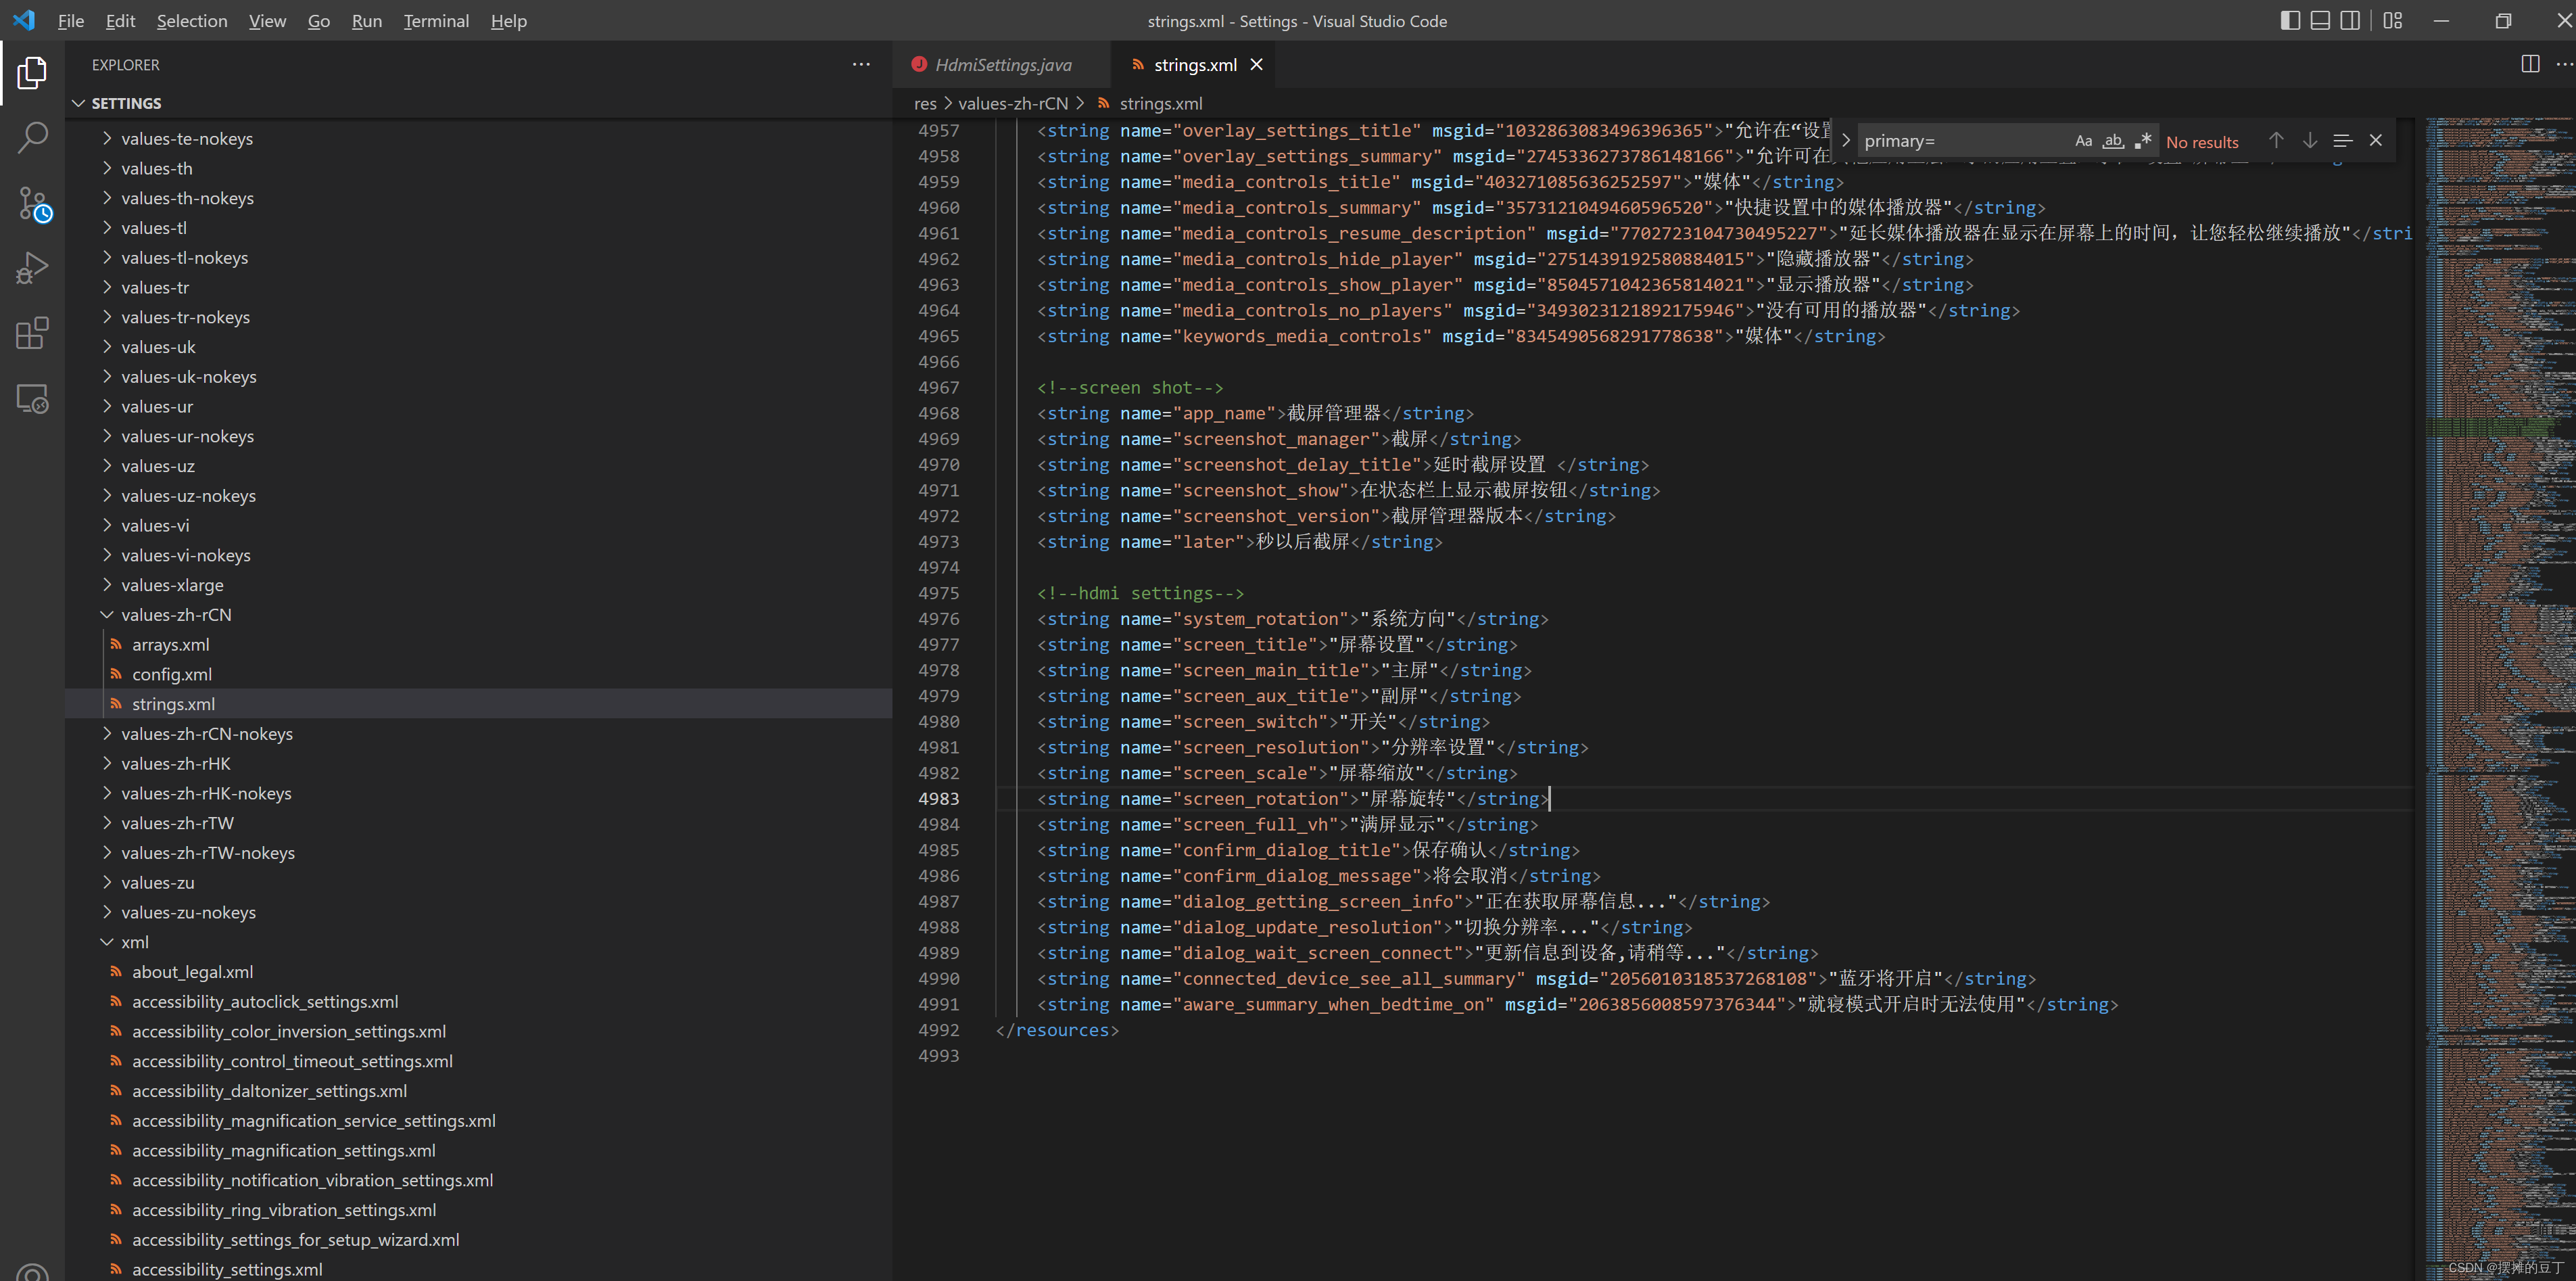Open the File menu

coord(71,21)
